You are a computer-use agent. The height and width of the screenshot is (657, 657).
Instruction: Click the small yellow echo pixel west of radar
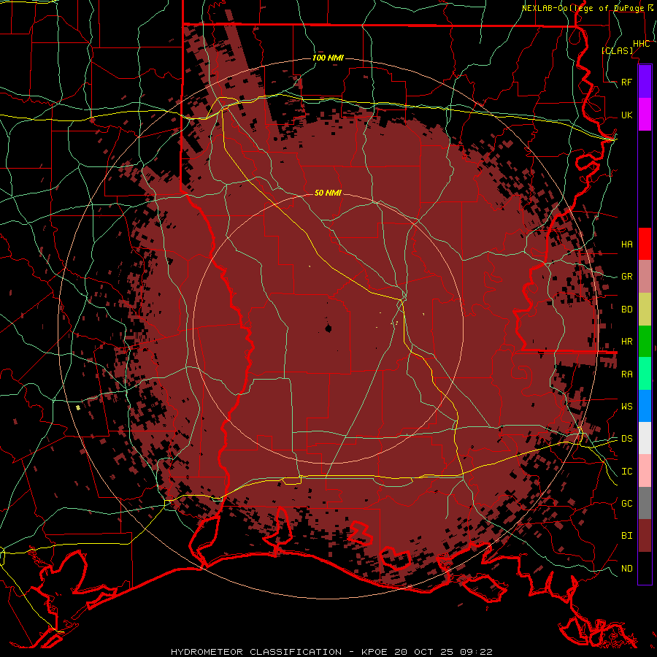78,407
